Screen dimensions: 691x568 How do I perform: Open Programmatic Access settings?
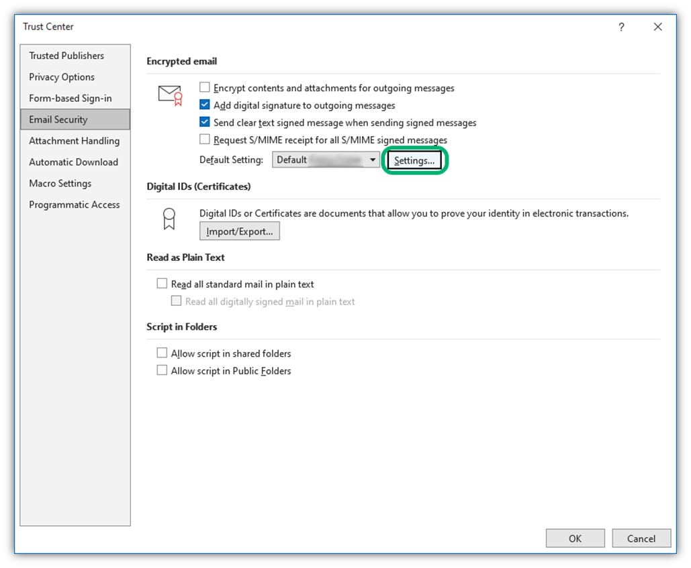tap(74, 205)
